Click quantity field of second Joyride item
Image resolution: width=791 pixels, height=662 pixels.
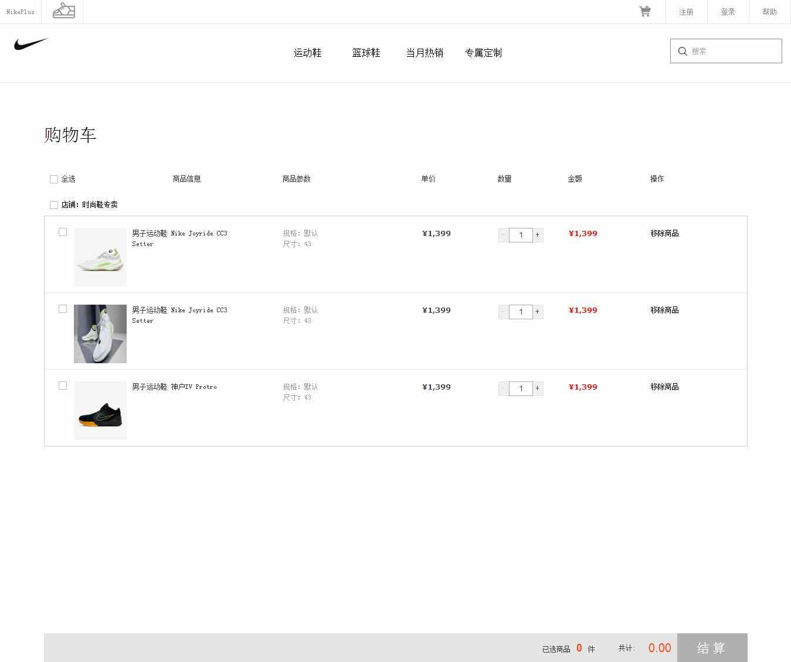pos(521,312)
